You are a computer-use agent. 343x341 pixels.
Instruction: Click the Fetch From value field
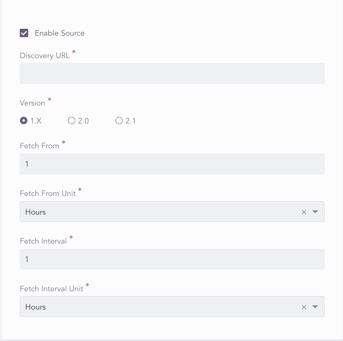(x=172, y=164)
